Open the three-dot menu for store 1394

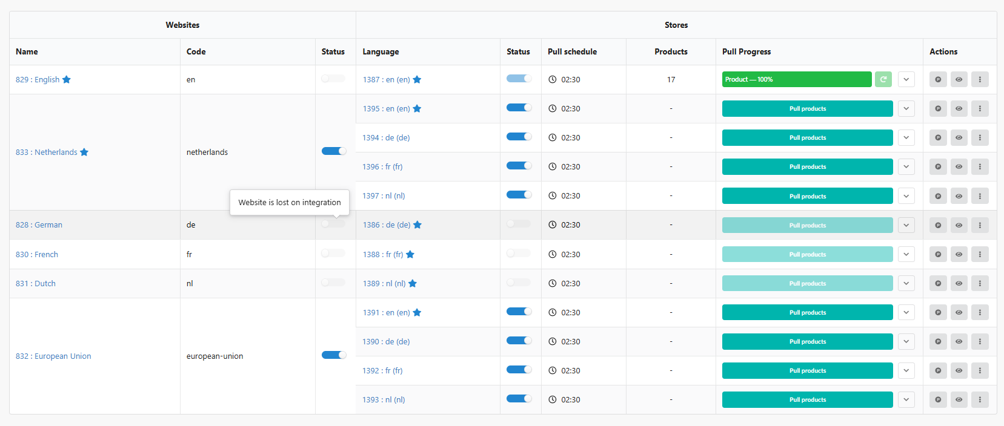pyautogui.click(x=980, y=137)
